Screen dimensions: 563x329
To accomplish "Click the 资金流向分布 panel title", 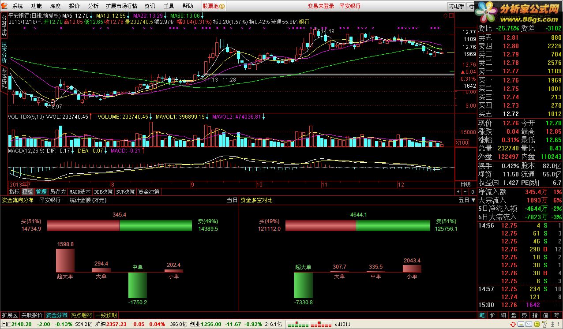I will pyautogui.click(x=18, y=200).
